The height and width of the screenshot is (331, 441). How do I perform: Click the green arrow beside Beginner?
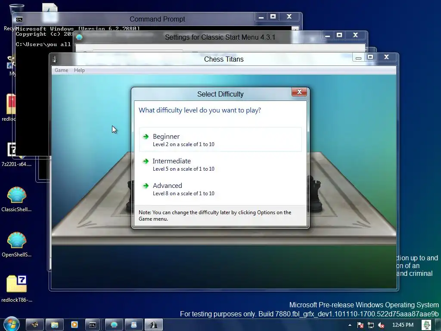coord(146,137)
